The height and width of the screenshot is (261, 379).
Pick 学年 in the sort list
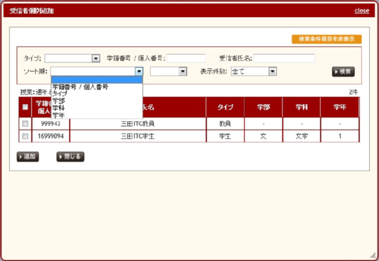tap(59, 115)
